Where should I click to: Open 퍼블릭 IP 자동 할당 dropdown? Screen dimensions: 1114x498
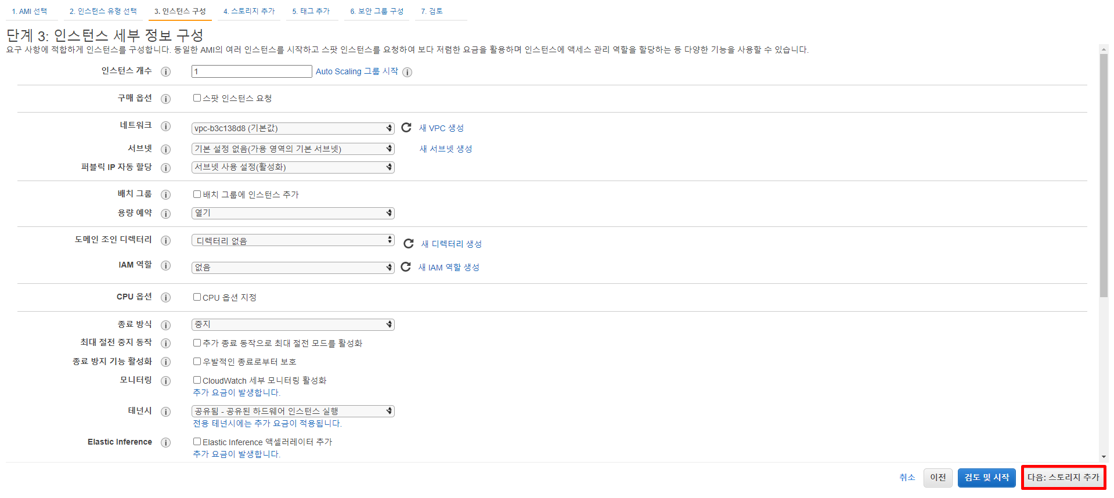coord(293,167)
